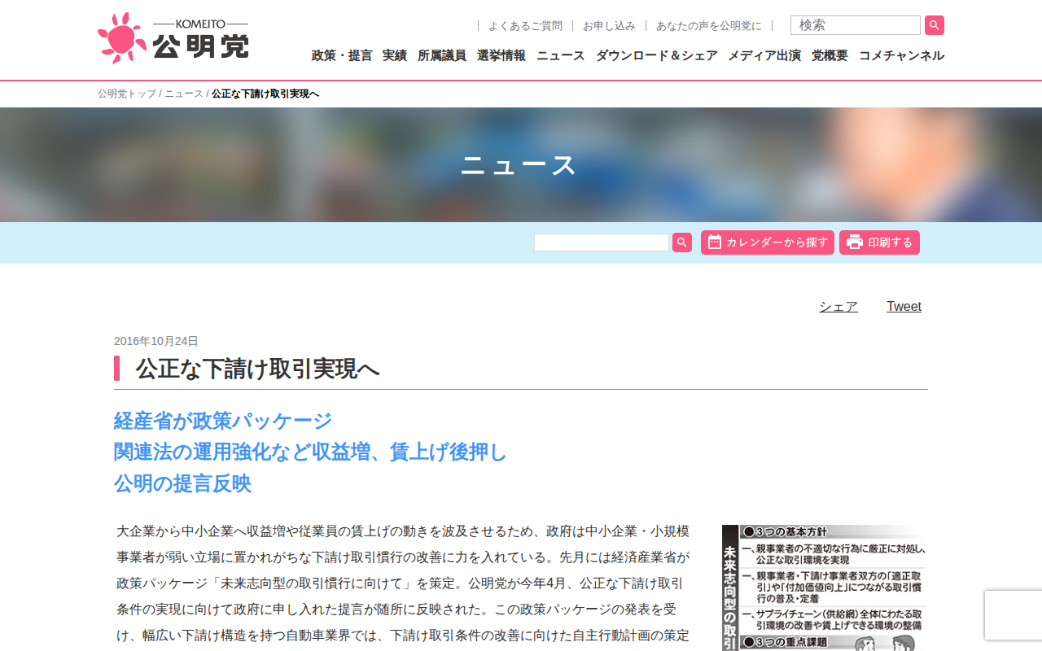
Task: Open よくあるご質問 link
Action: [x=525, y=26]
